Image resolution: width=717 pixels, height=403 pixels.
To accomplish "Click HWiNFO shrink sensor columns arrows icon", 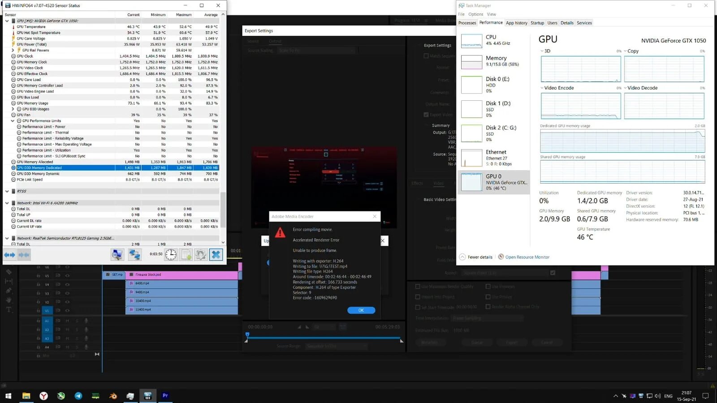I will pos(24,255).
